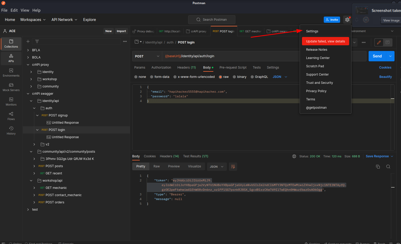This screenshot has height=244, width=401.
Task: Copy the response body using copy icon
Action: pyautogui.click(x=378, y=167)
